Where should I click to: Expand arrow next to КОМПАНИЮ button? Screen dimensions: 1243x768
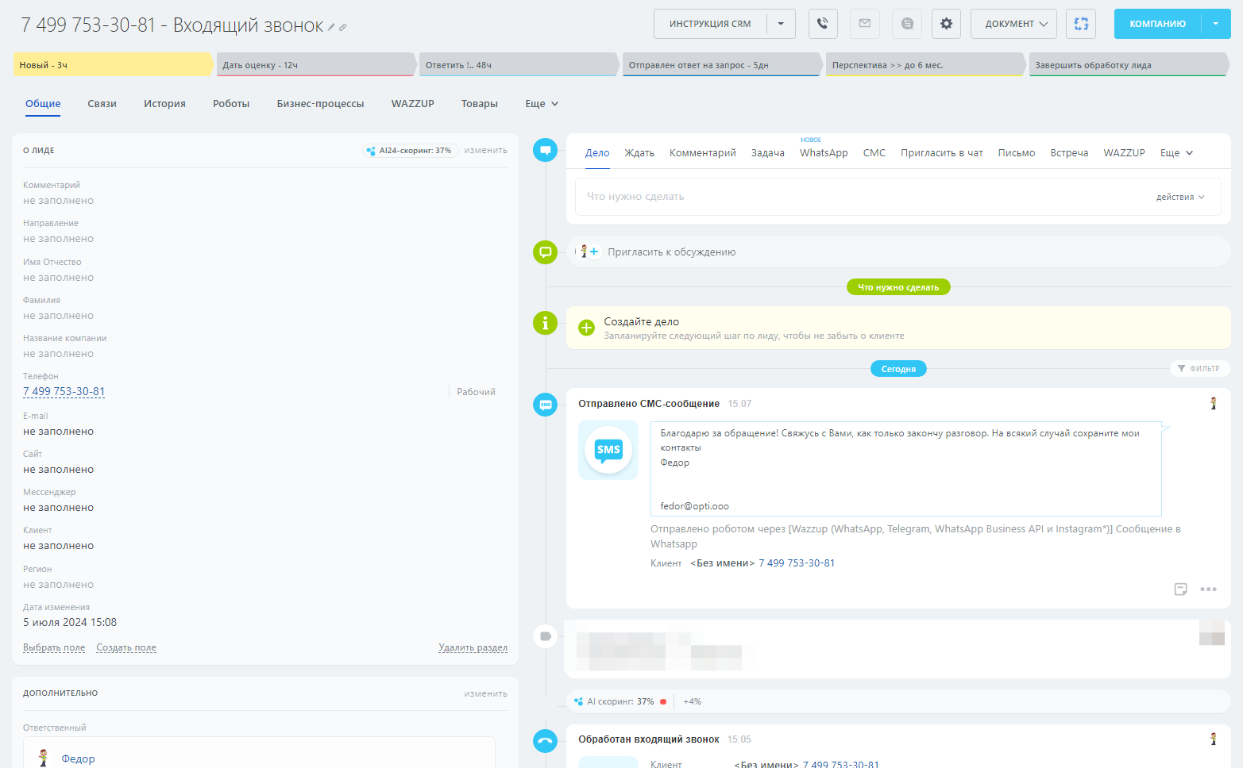(x=1215, y=24)
